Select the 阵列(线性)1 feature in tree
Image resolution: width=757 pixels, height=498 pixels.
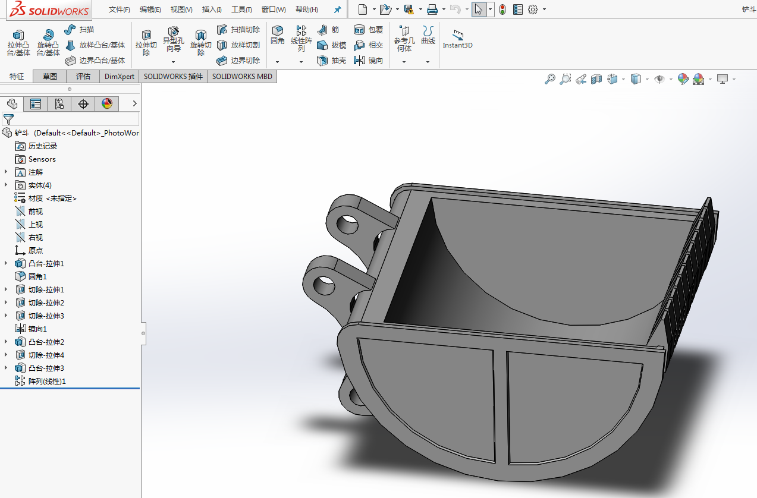47,381
